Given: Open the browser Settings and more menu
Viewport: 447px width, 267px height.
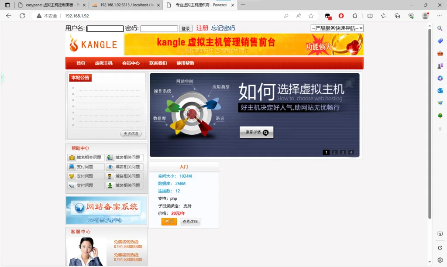Looking at the screenshot, I should (439, 16).
